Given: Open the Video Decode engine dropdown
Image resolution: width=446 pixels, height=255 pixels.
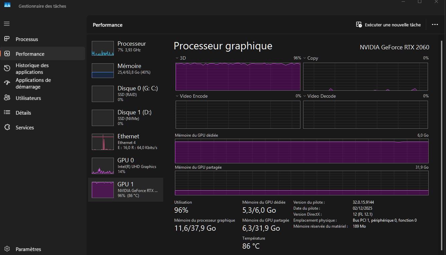Looking at the screenshot, I should coord(305,96).
